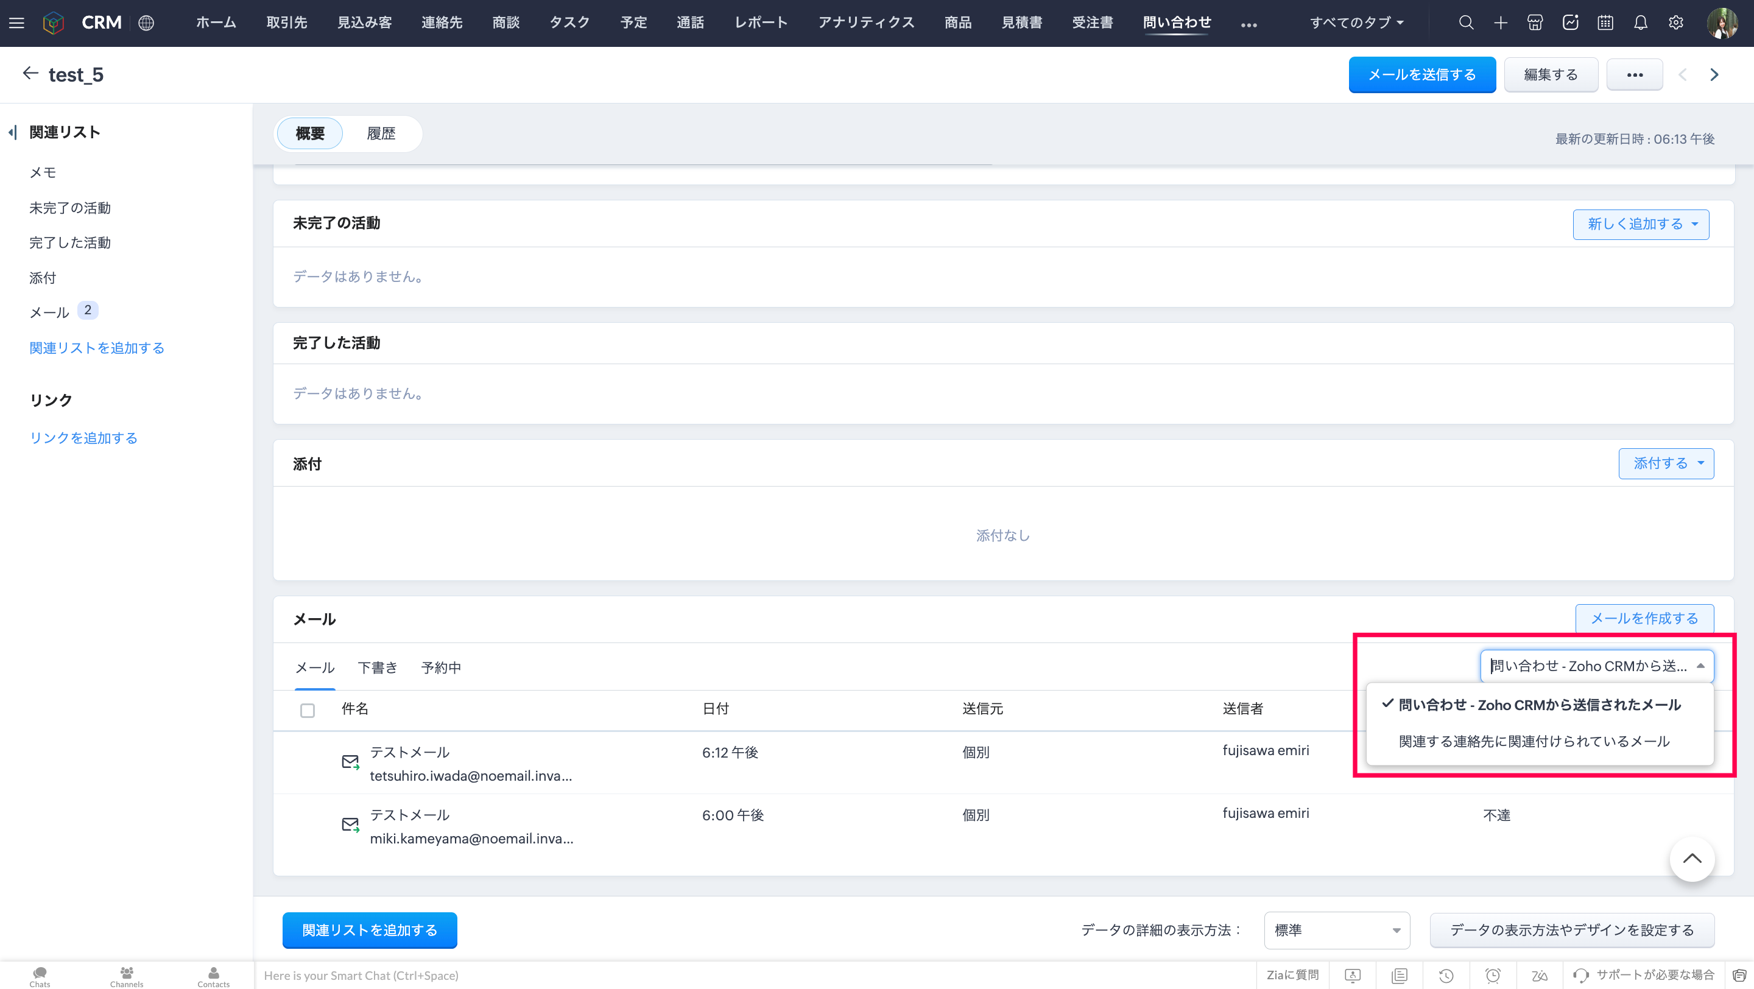Viewport: 1754px width, 989px height.
Task: Expand the 新しく追加する dropdown
Action: coord(1641,224)
